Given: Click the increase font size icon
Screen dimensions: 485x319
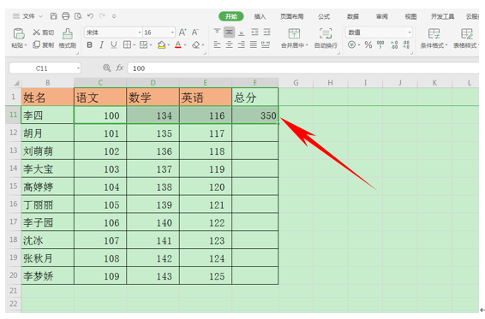Looking at the screenshot, I should pyautogui.click(x=183, y=32).
